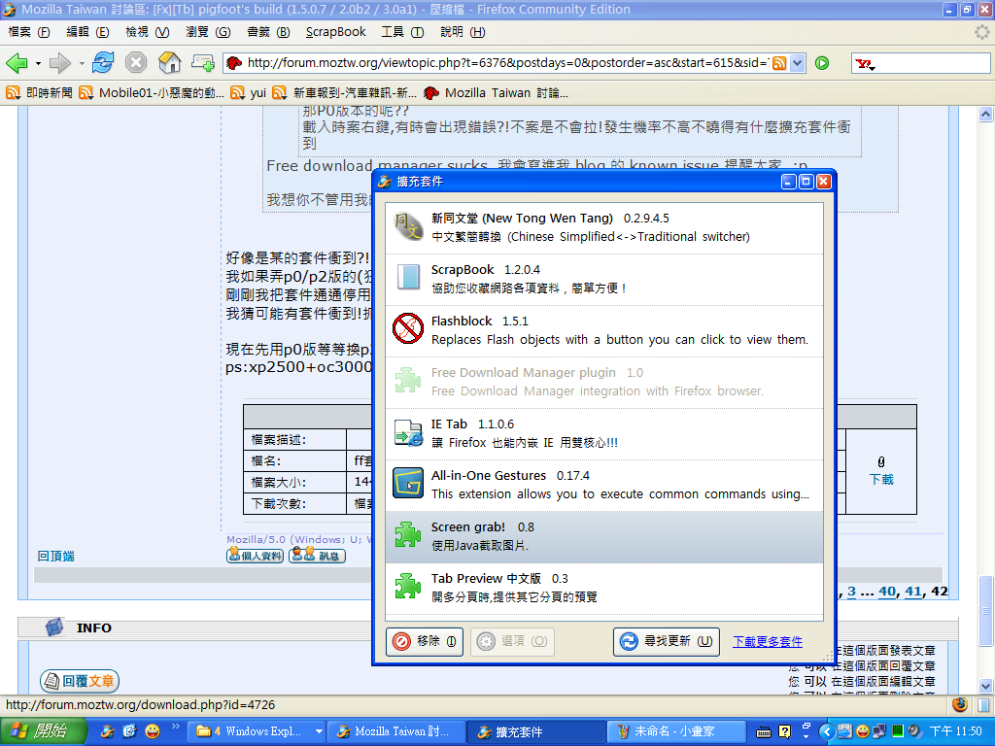Screen dimensions: 995x746
Task: Open the forward button history dropdown
Action: [x=82, y=63]
